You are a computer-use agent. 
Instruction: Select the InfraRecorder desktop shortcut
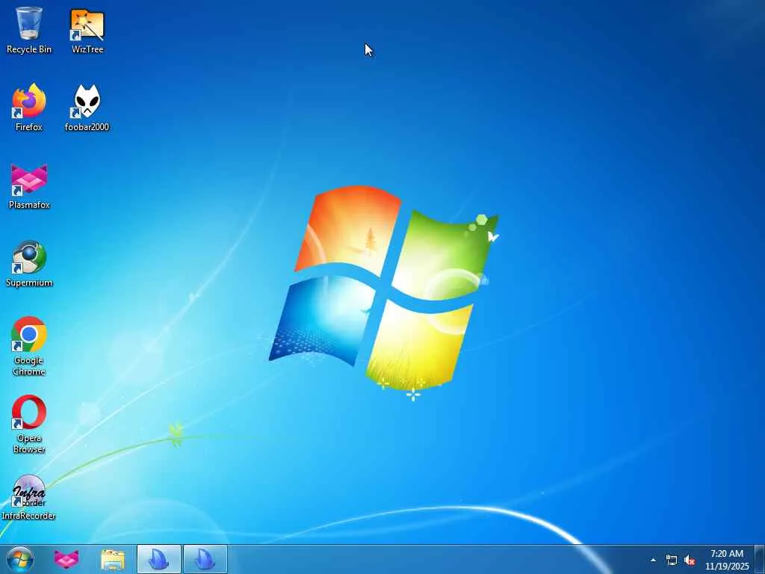pos(29,497)
